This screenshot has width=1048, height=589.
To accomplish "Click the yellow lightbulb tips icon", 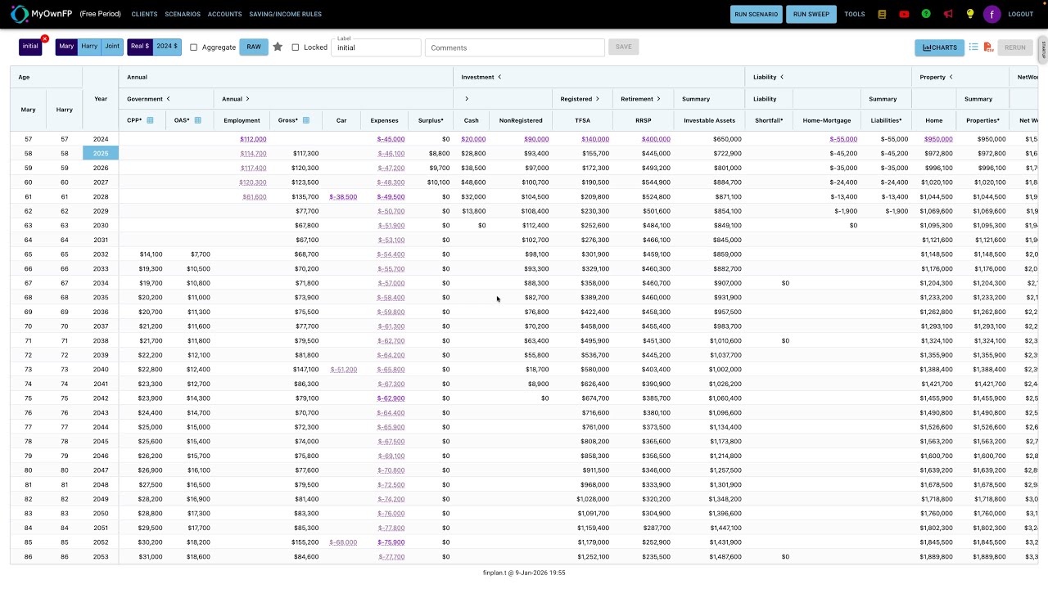I will click(x=970, y=14).
